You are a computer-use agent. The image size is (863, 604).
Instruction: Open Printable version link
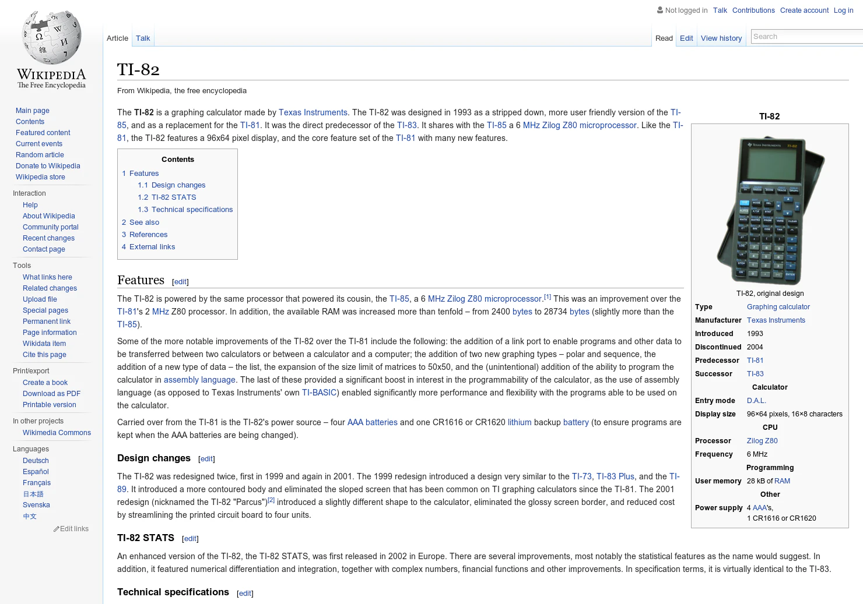click(50, 405)
